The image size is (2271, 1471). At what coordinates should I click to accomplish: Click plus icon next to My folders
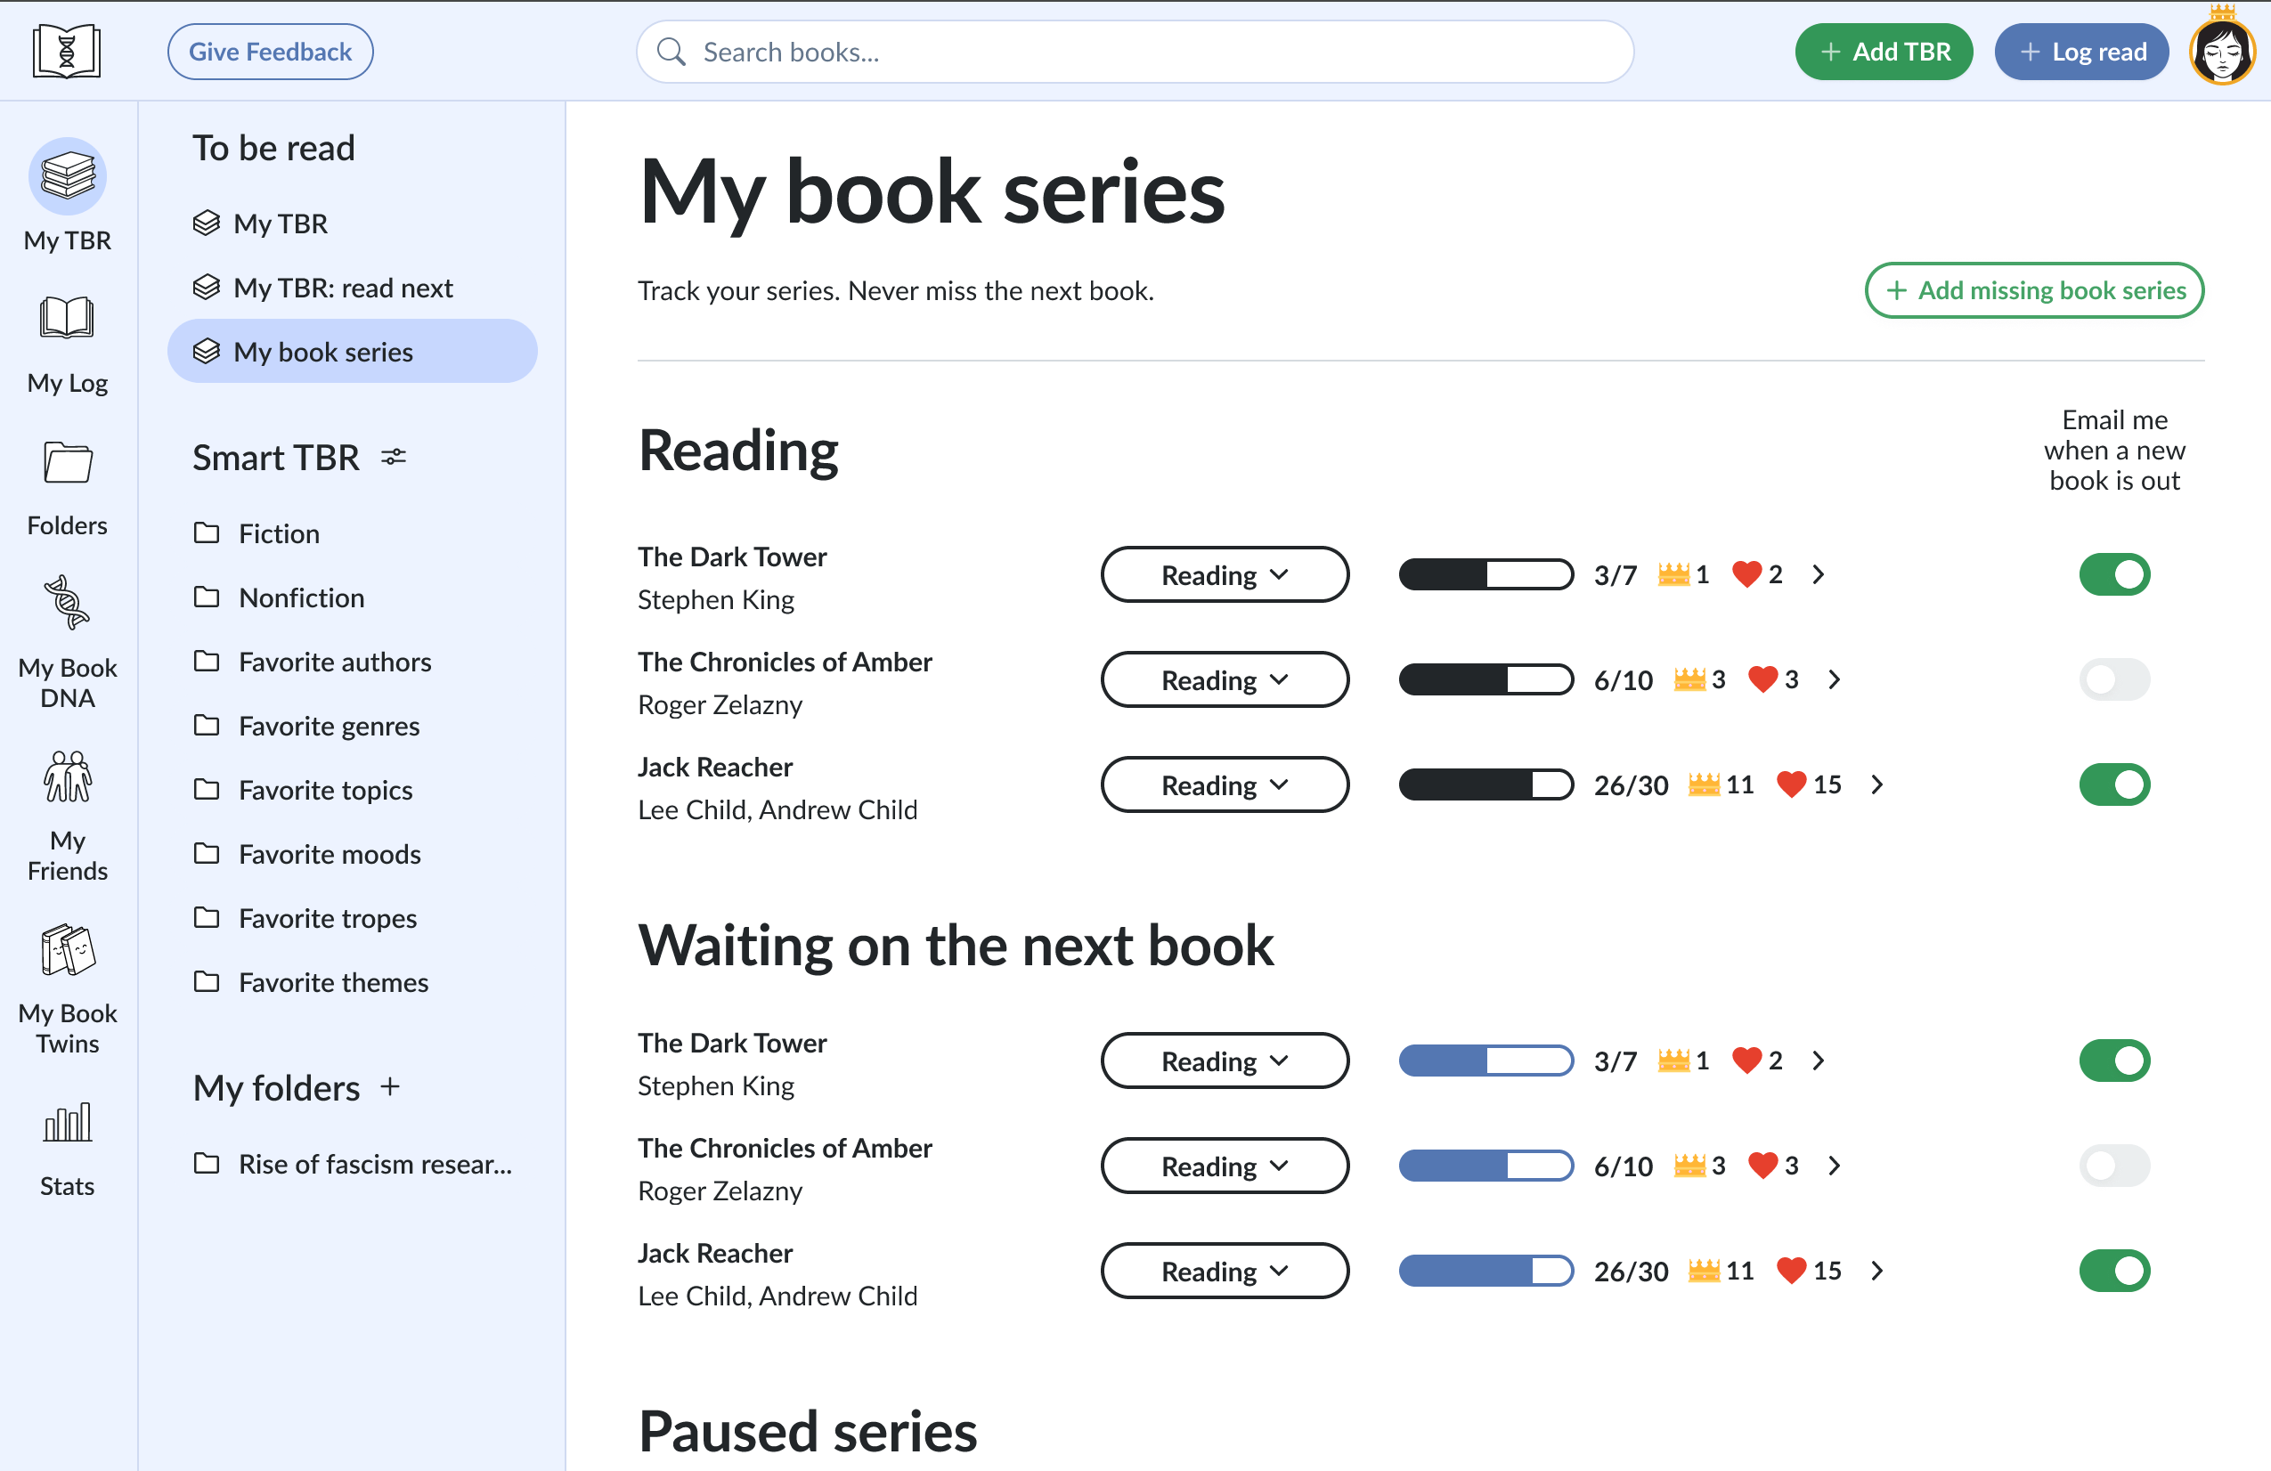pos(389,1086)
